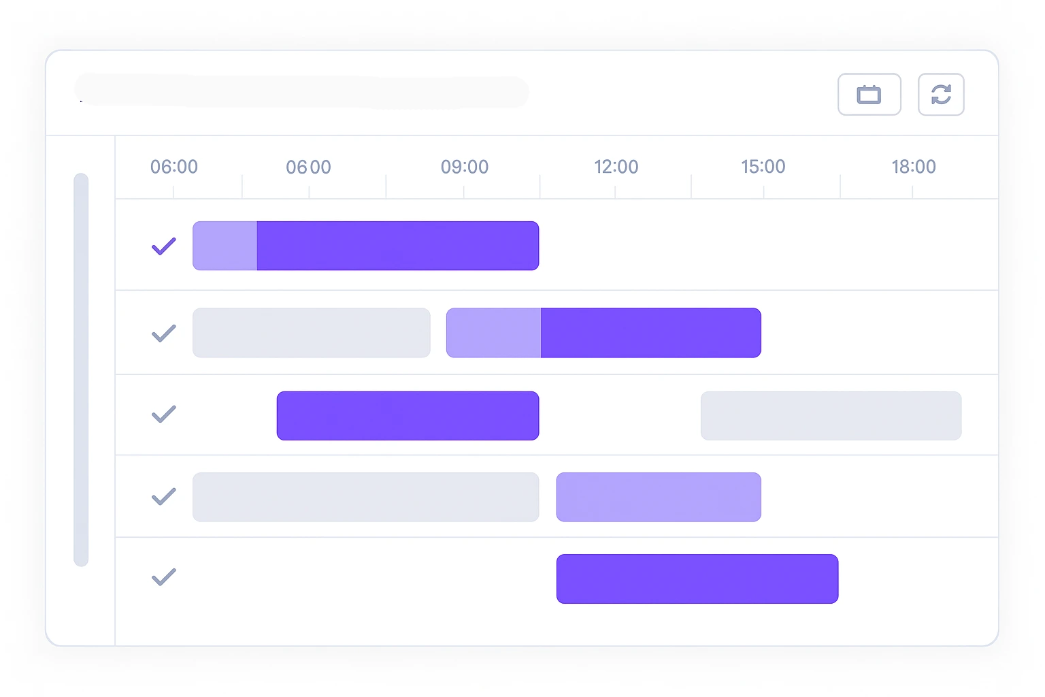This screenshot has width=1045, height=697.
Task: Select the 12:00 time marker
Action: coord(616,167)
